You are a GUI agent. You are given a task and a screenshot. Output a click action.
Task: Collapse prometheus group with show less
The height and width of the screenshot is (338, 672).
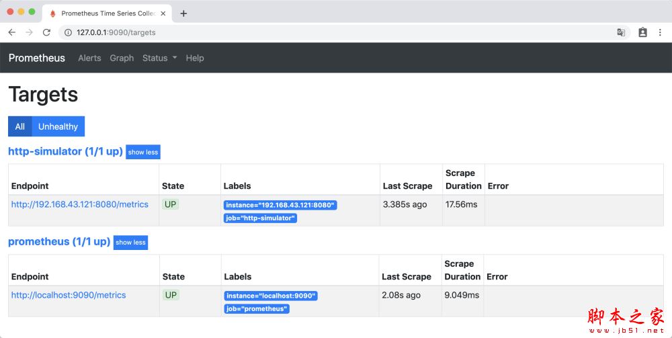(130, 243)
